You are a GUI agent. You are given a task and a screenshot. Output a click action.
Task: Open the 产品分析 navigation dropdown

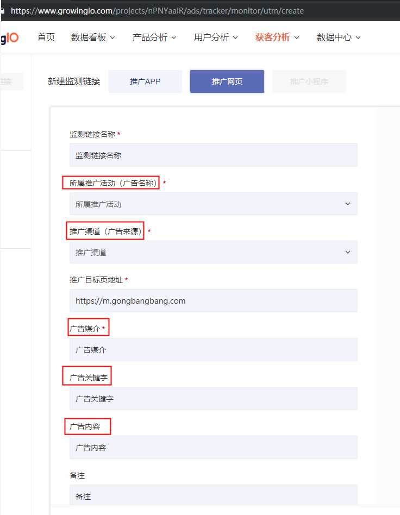pyautogui.click(x=154, y=37)
